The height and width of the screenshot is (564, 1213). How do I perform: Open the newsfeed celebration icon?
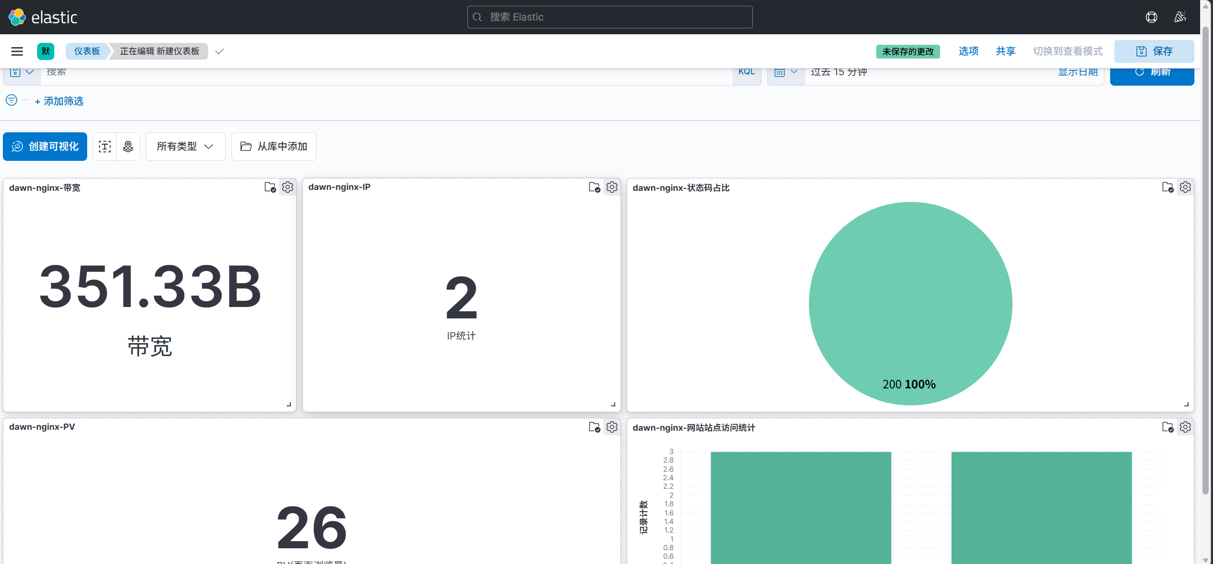1180,17
